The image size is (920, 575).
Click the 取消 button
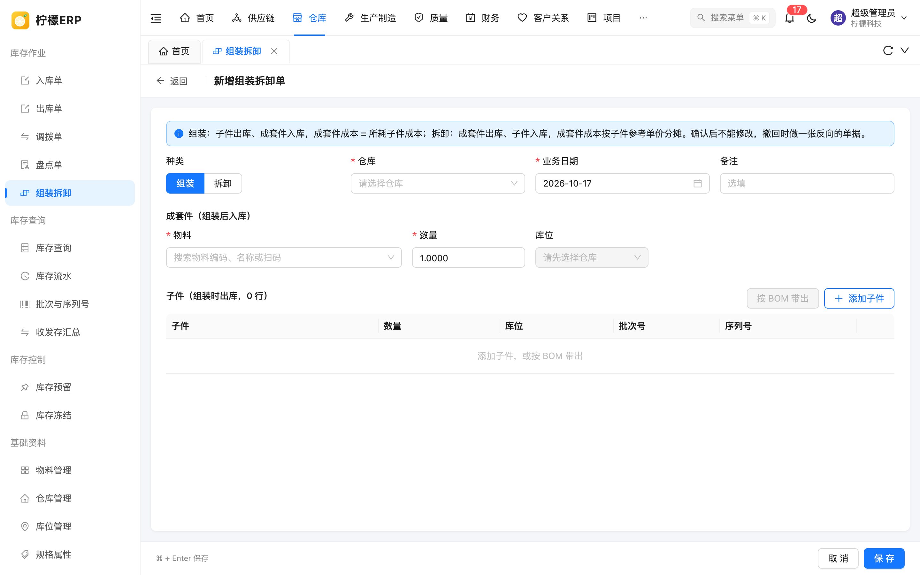tap(838, 558)
